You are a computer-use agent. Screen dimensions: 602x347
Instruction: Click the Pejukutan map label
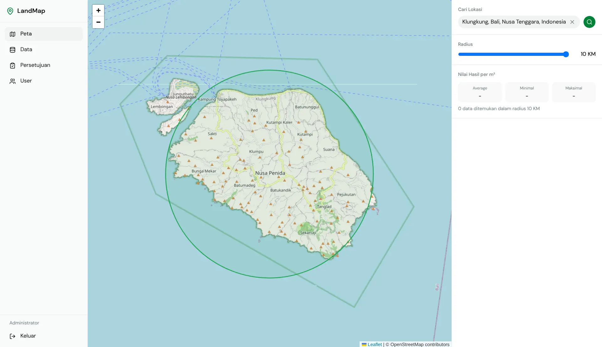tap(346, 195)
